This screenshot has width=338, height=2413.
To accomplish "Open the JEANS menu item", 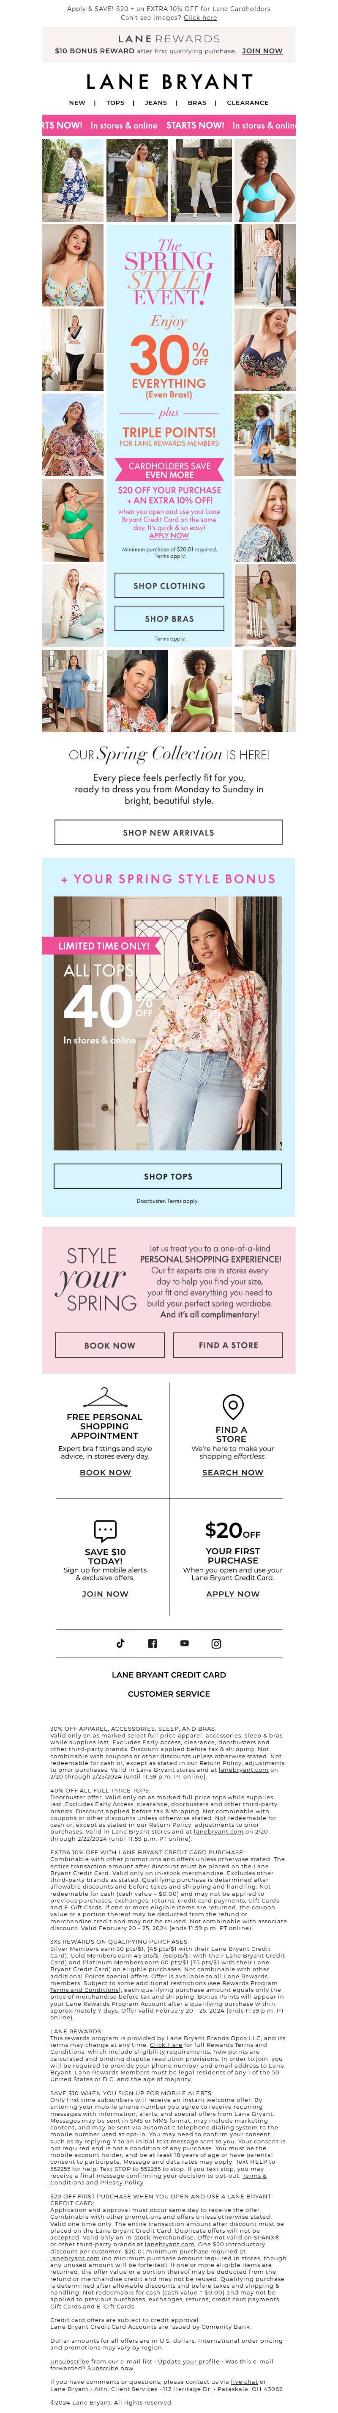I will point(156,103).
